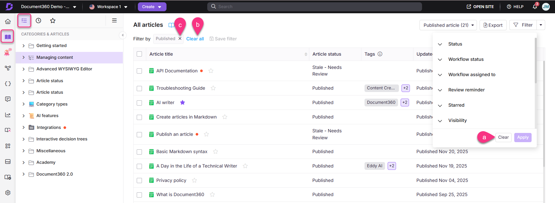
Task: Open the JM user profile avatar
Action: (546, 7)
